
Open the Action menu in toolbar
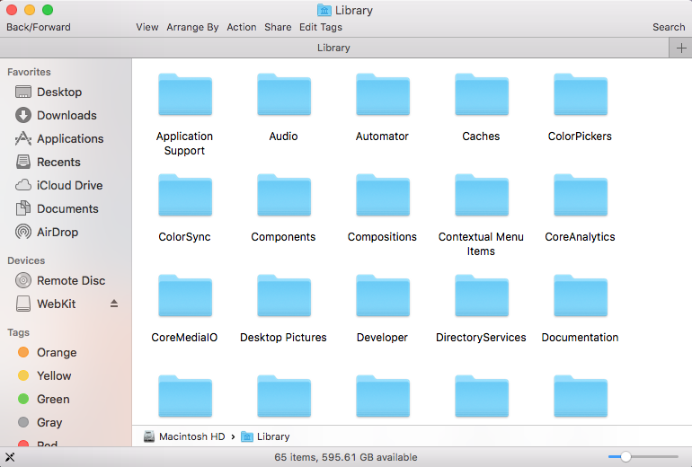pyautogui.click(x=242, y=27)
